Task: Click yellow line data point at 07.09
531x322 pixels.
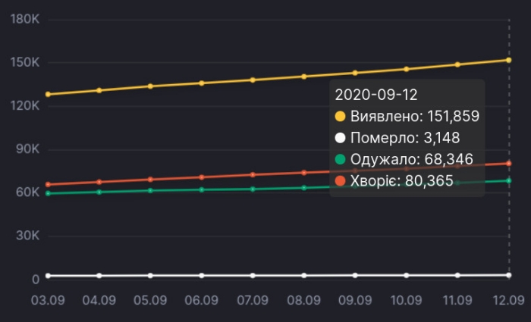Action: [253, 80]
